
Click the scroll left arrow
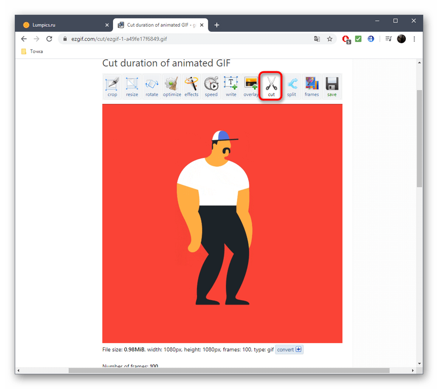tap(18, 370)
